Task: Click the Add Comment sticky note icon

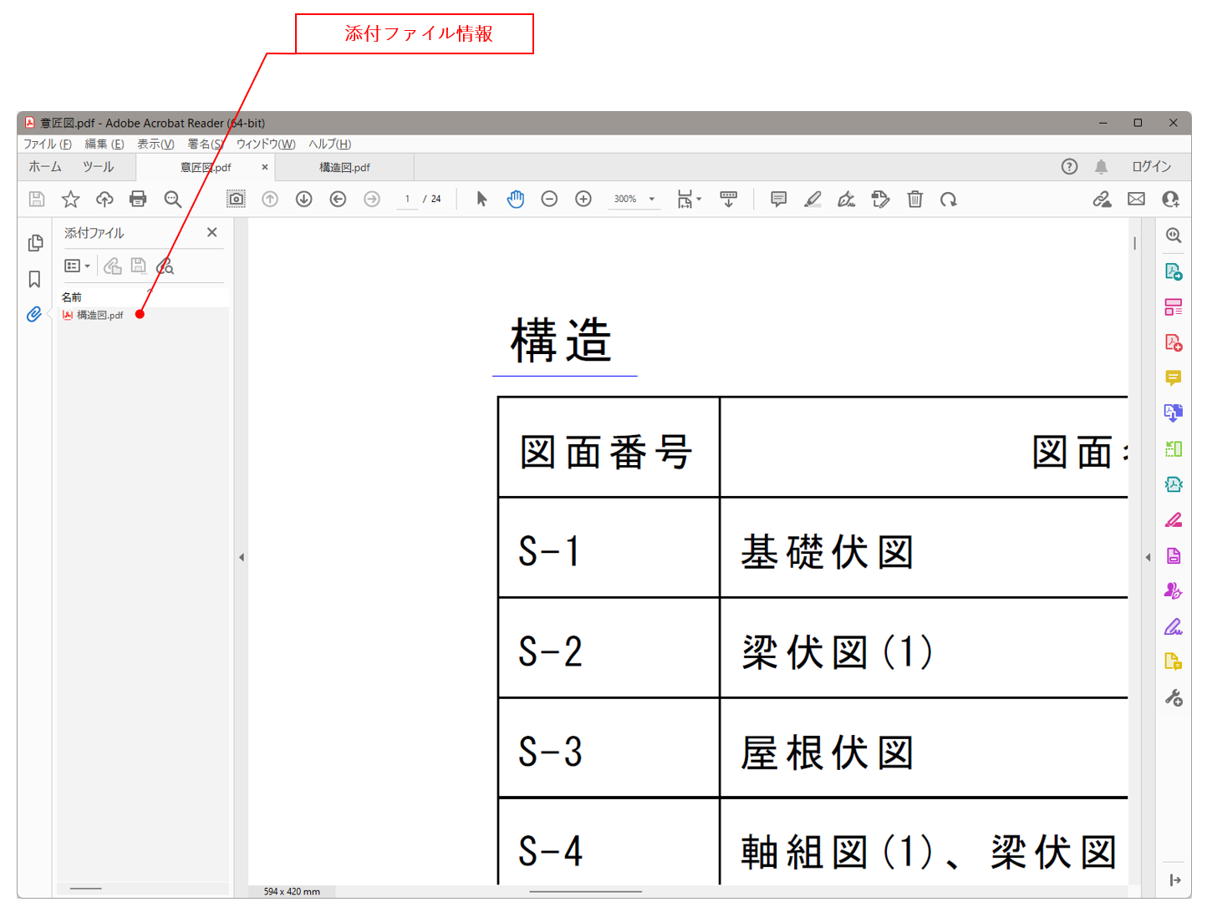Action: (778, 199)
